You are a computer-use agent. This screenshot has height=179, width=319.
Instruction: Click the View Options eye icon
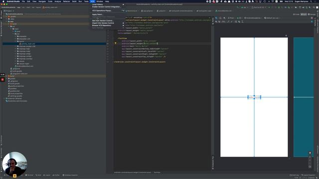click(x=216, y=21)
